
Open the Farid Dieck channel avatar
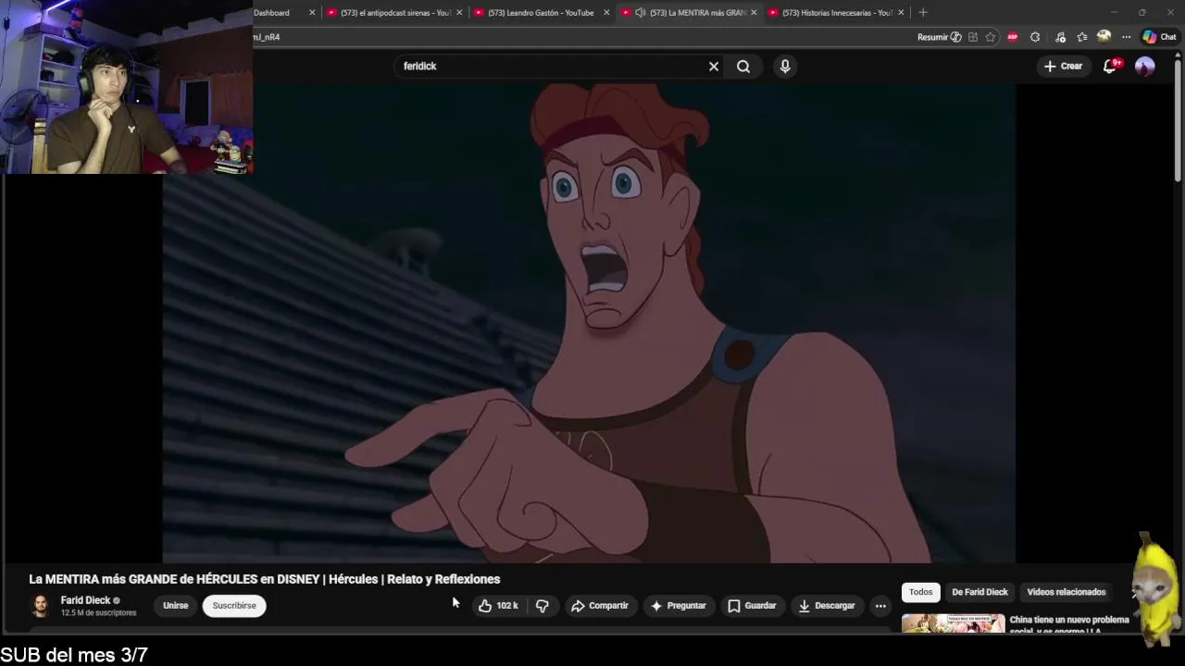(41, 606)
